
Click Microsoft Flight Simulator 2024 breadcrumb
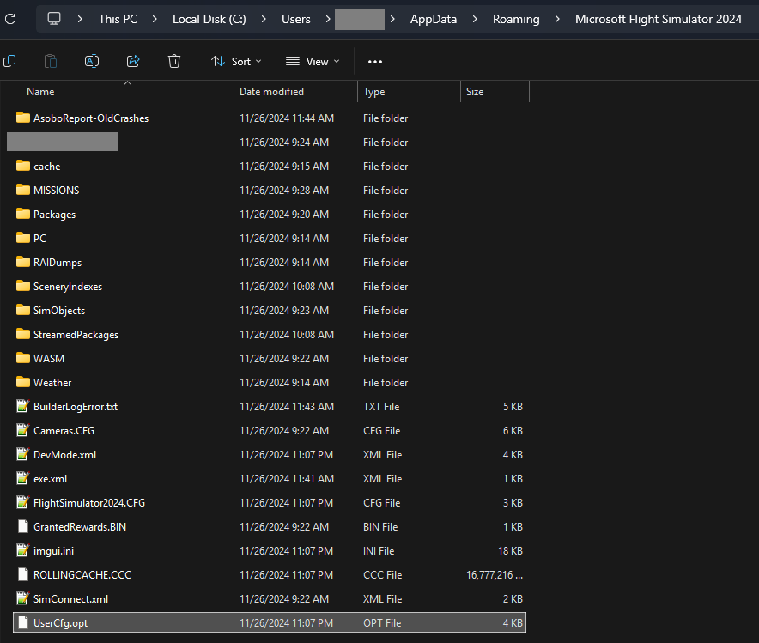click(x=659, y=19)
